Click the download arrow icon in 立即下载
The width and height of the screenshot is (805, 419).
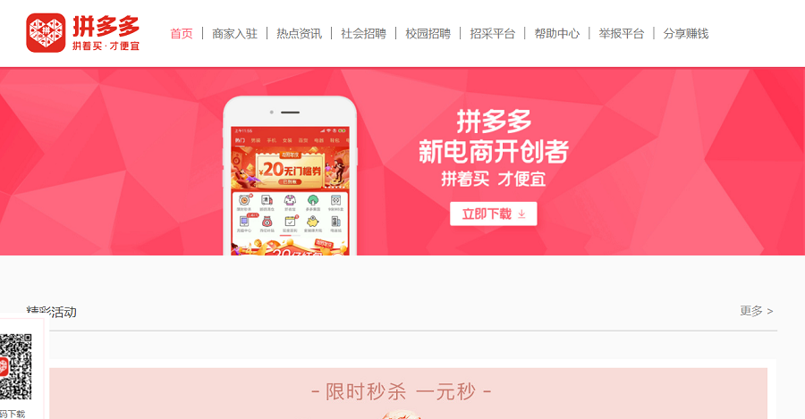[x=521, y=214]
